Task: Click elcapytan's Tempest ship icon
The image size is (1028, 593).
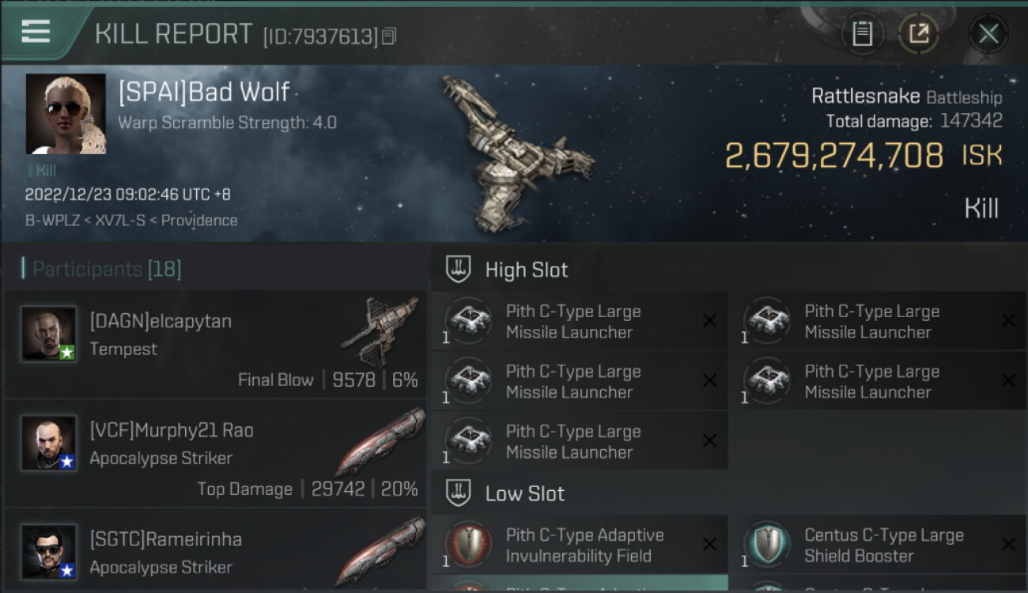Action: (x=380, y=330)
